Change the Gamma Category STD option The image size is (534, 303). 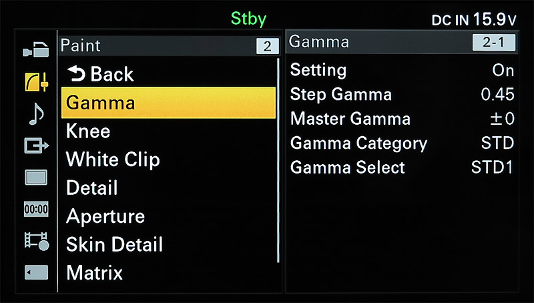click(497, 143)
